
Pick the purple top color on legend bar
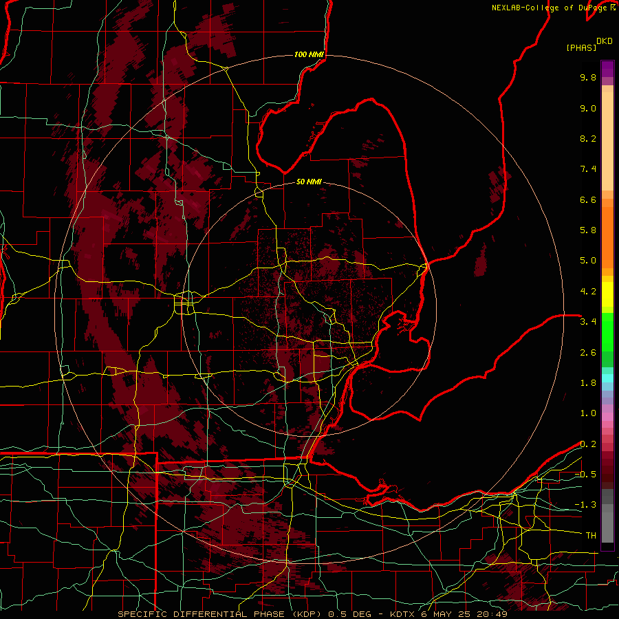coord(607,69)
